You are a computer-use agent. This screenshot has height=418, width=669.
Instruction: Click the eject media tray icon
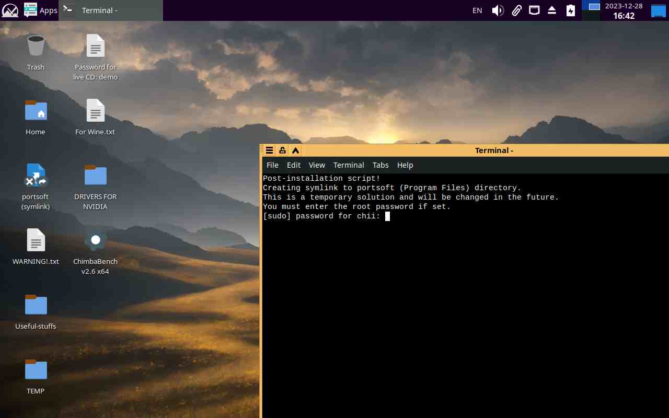(552, 10)
